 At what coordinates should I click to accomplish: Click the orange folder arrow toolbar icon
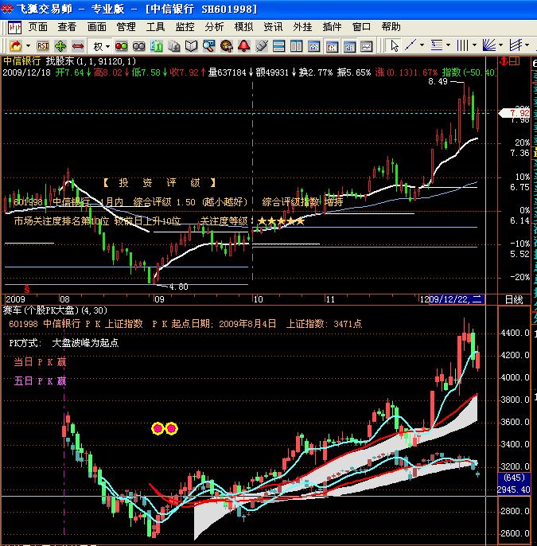16,46
